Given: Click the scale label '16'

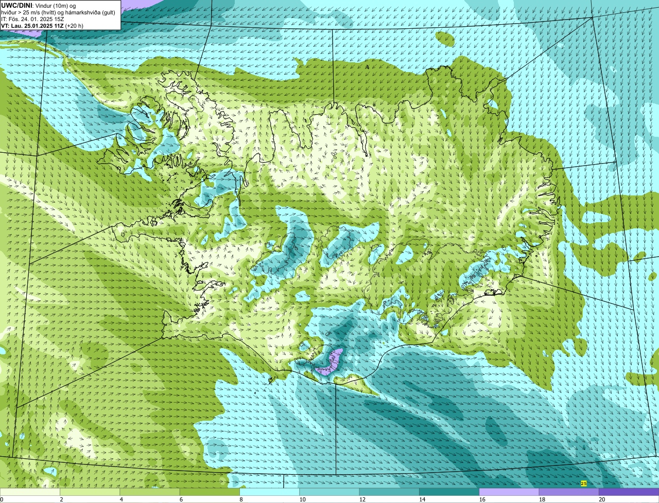Looking at the screenshot, I should [x=482, y=499].
